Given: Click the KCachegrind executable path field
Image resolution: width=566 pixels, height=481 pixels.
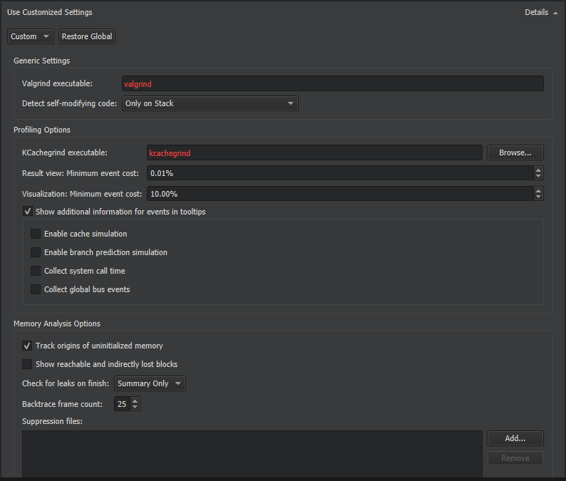Looking at the screenshot, I should (314, 153).
